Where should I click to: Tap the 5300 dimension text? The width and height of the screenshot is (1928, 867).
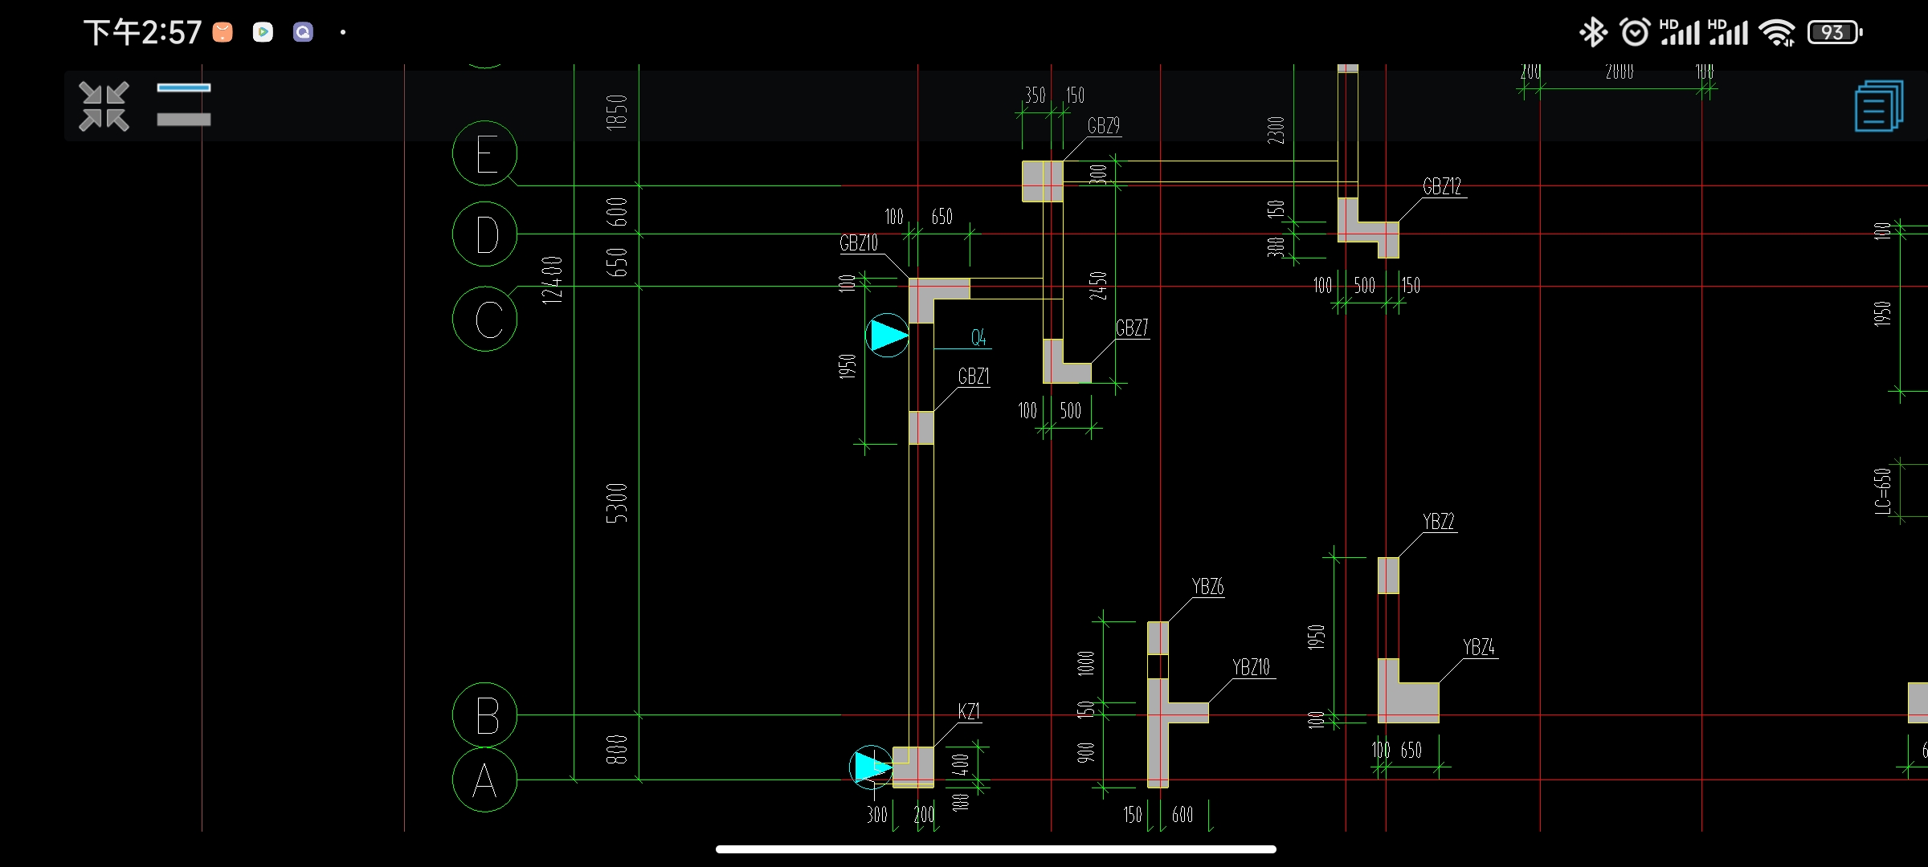(x=616, y=503)
